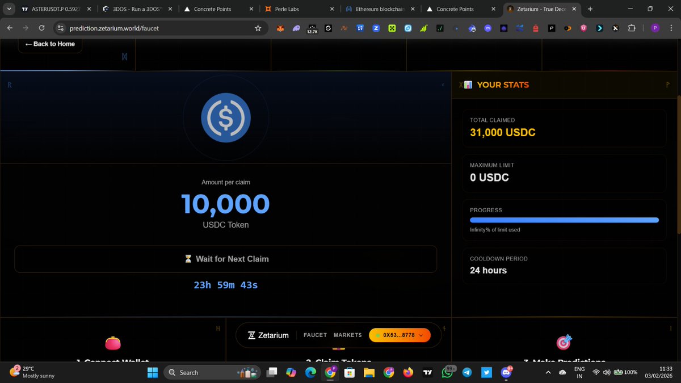681x383 pixels.
Task: Close the Zetarium tab
Action: (x=573, y=9)
